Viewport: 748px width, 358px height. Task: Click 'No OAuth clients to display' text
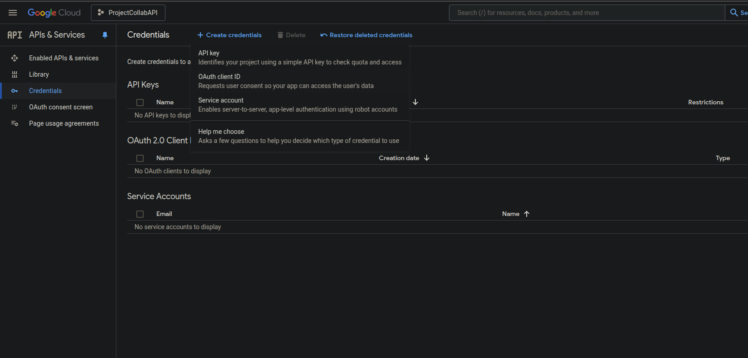173,171
